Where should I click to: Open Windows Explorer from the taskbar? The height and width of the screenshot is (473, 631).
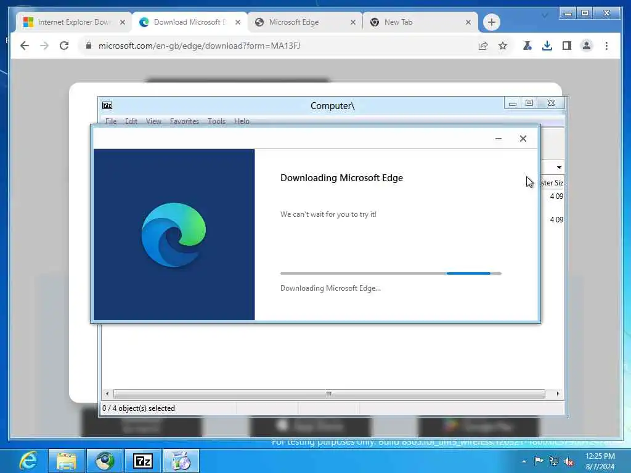[67, 461]
